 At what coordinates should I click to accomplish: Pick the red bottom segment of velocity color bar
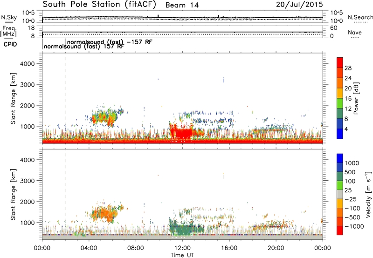tap(340, 231)
